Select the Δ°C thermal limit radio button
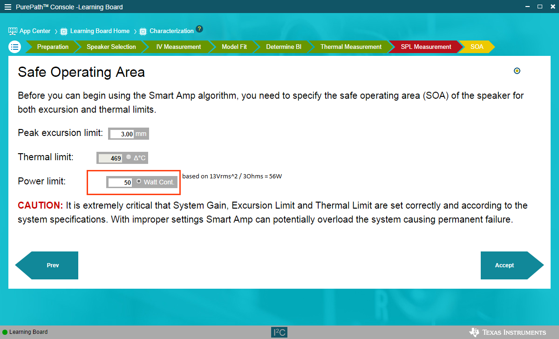 [129, 157]
